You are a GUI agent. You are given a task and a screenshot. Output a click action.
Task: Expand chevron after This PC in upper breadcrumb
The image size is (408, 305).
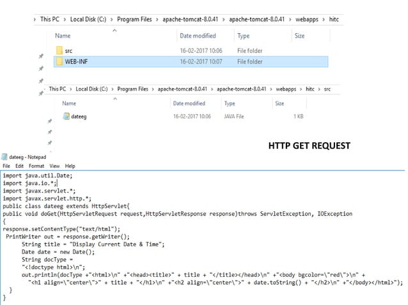65,20
